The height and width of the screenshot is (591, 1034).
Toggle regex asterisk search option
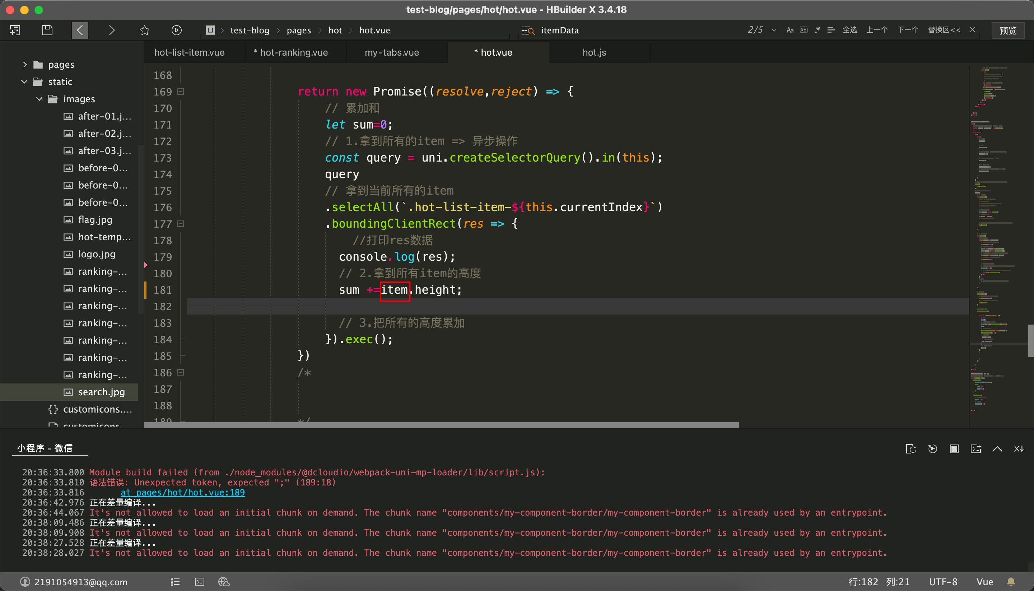[x=817, y=30]
